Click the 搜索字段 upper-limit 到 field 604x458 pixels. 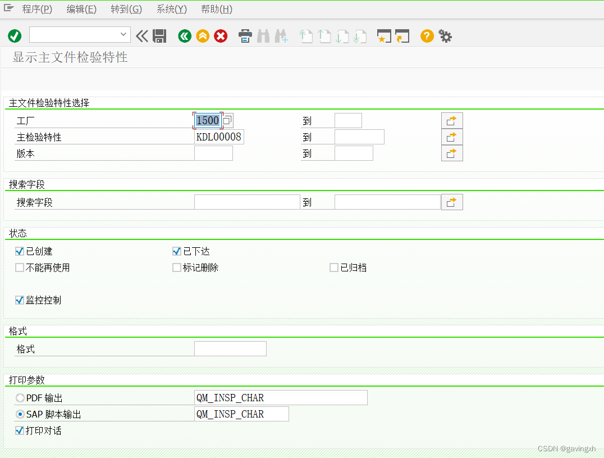tap(387, 202)
